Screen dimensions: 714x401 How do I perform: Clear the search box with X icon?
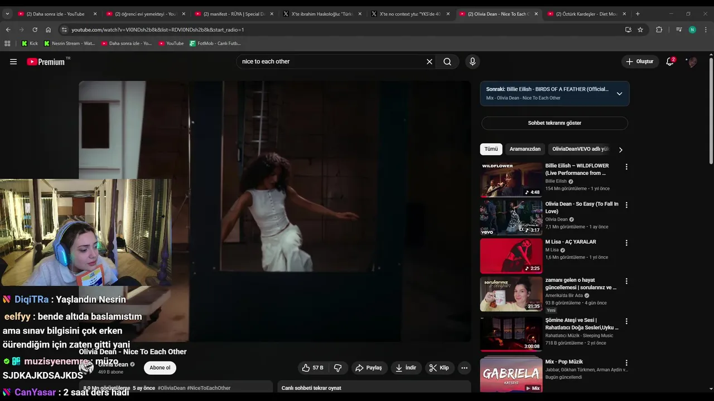tap(430, 62)
